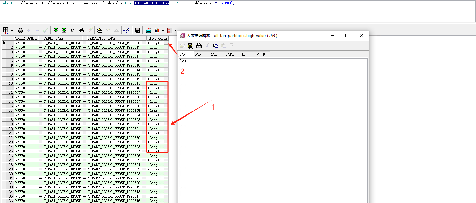Viewport: 476px width, 203px height.
Task: Click the Long value link in row 1
Action: click(153, 43)
